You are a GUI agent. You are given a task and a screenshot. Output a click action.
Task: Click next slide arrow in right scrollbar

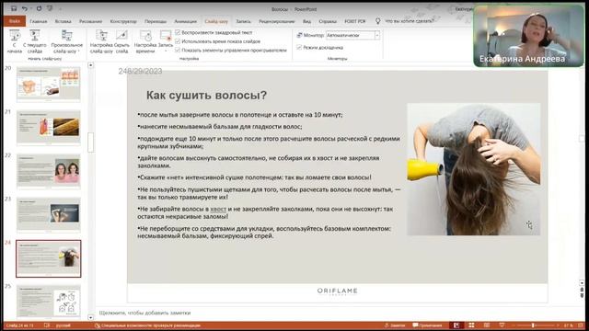tap(582, 296)
